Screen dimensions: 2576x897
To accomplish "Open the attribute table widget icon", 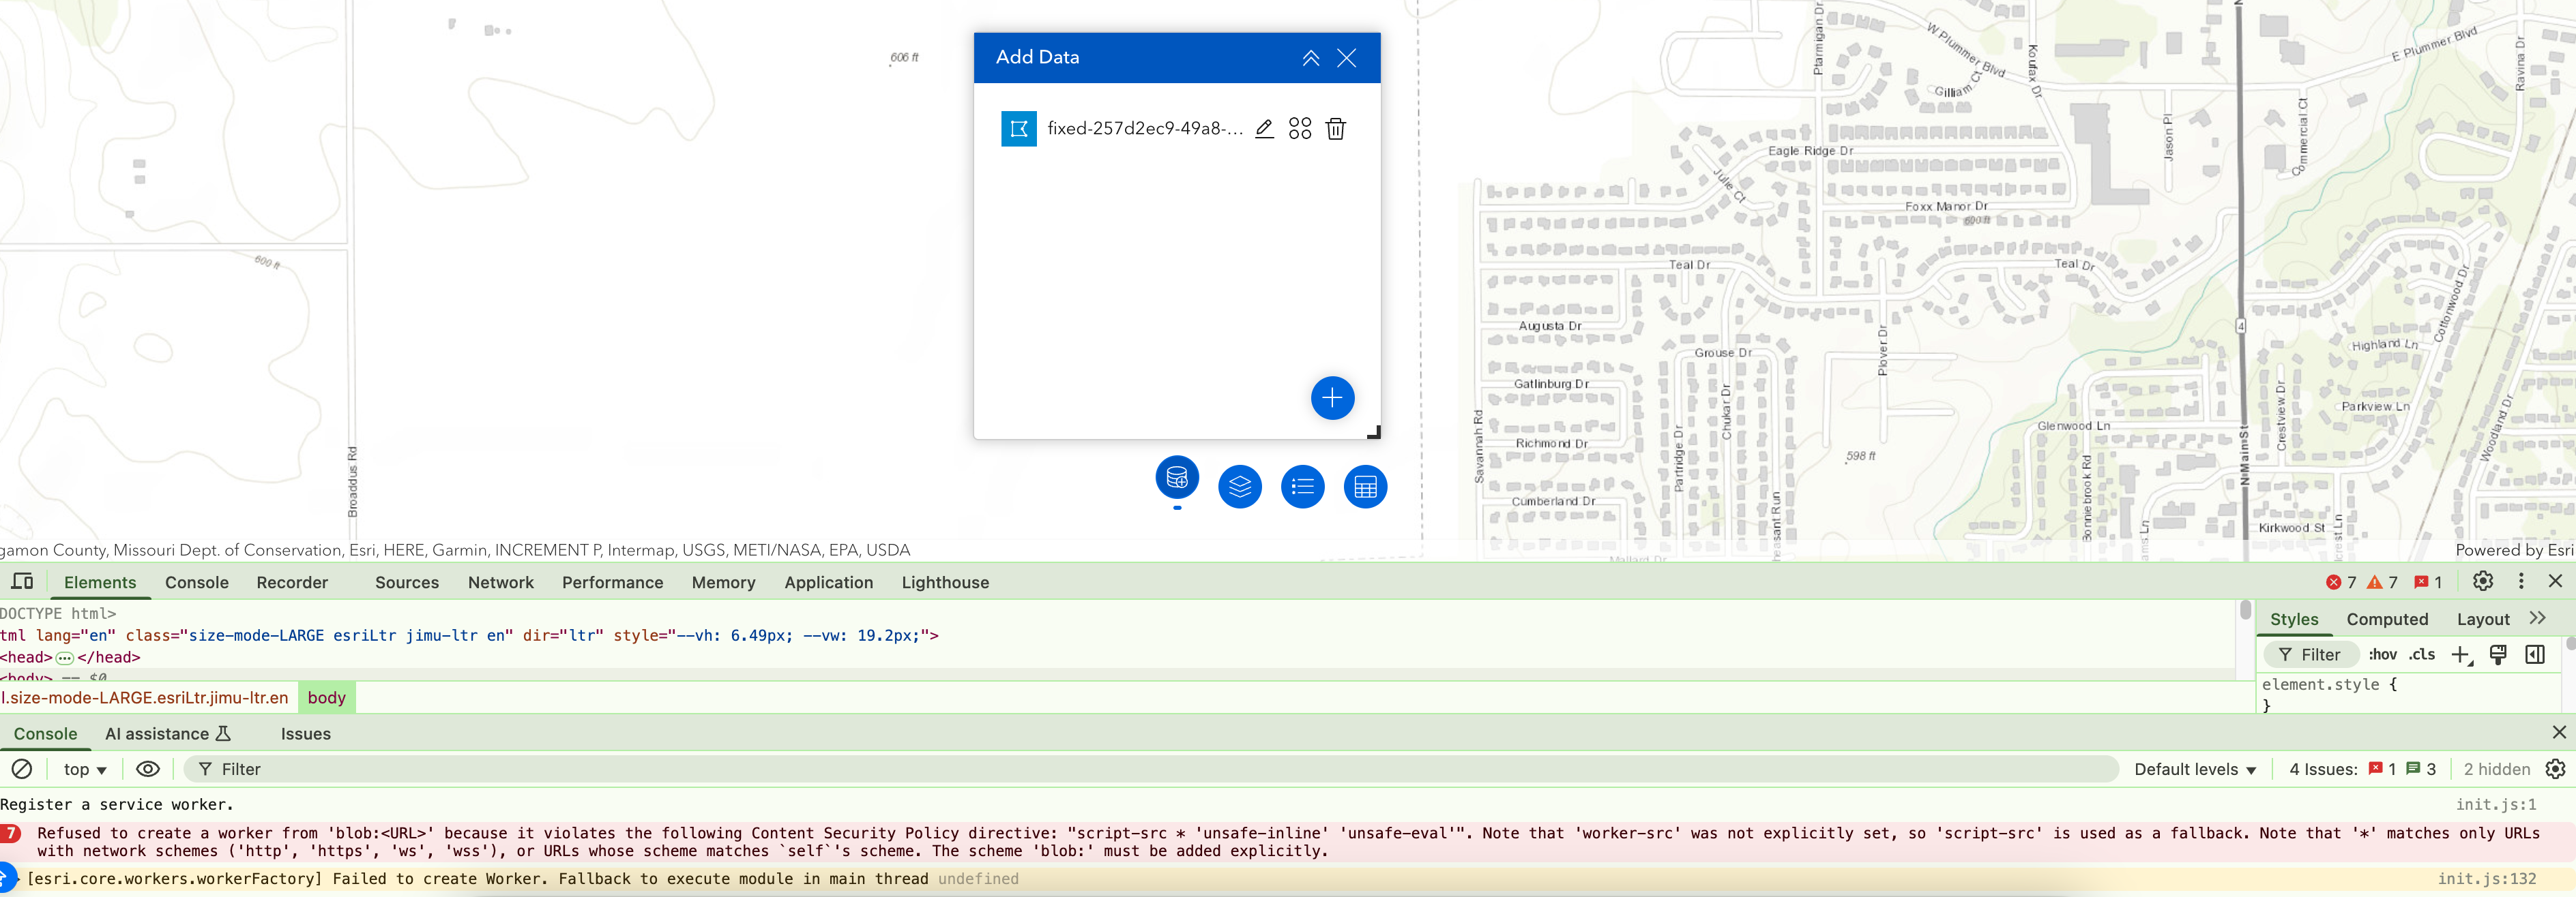I will (x=1365, y=487).
